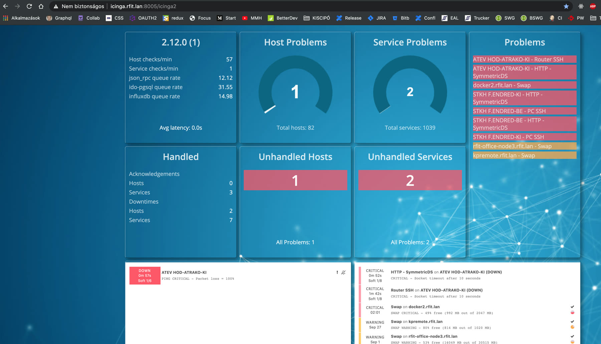
Task: Open Router SSH service on ATEV HOD-ATRAKO-KI
Action: click(402, 290)
